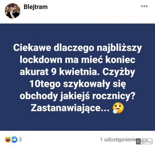
Task: Open the three-dot post options menu
Action: 144,6
